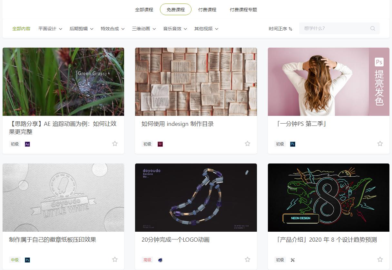Click the Id icon on the indesign catalog course
Screen dimensions: 392x270
[x=160, y=144]
